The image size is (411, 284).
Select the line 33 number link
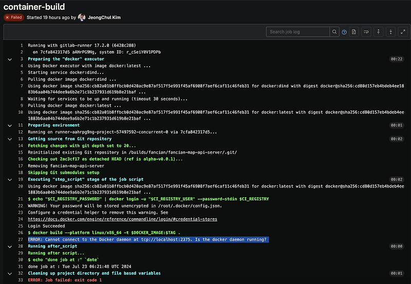pos(21,280)
